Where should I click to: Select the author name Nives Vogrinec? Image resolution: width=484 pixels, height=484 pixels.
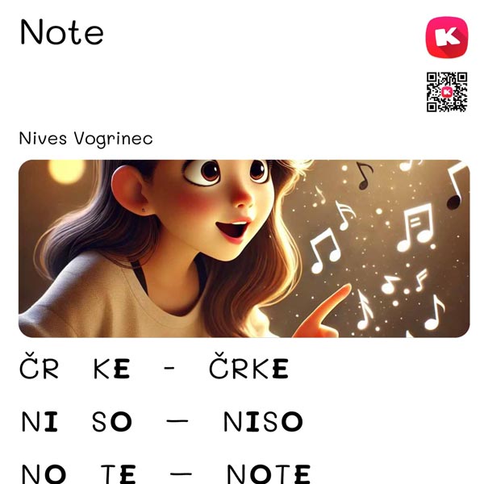coord(86,139)
